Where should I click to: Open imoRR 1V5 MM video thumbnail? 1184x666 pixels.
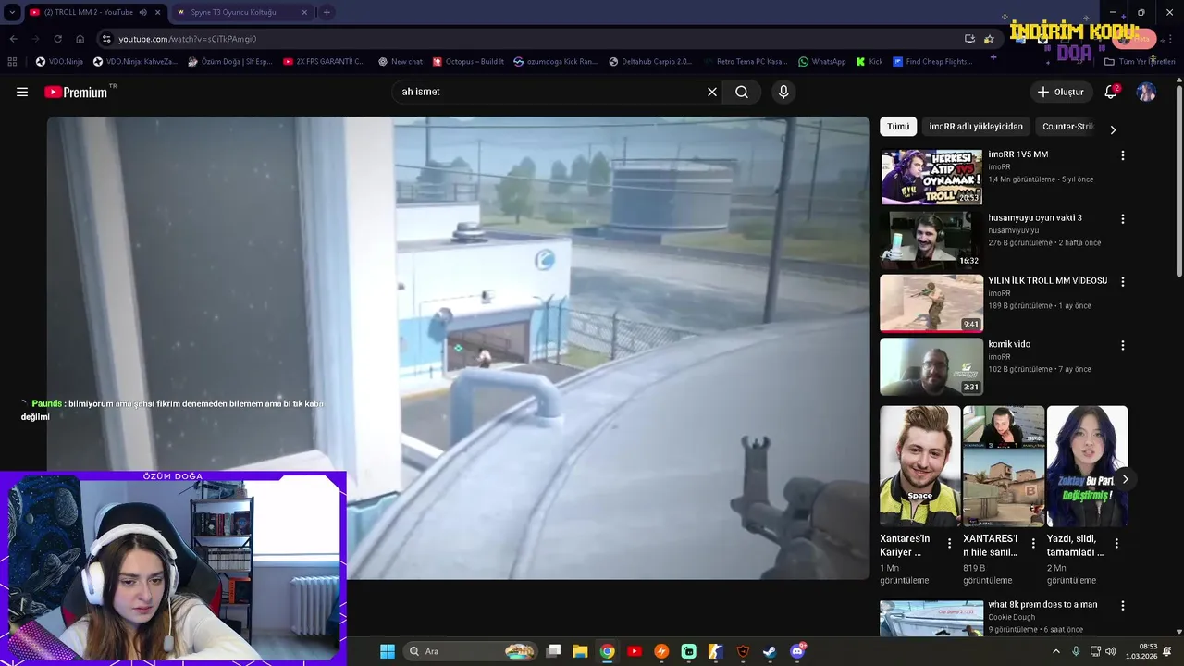coord(931,177)
